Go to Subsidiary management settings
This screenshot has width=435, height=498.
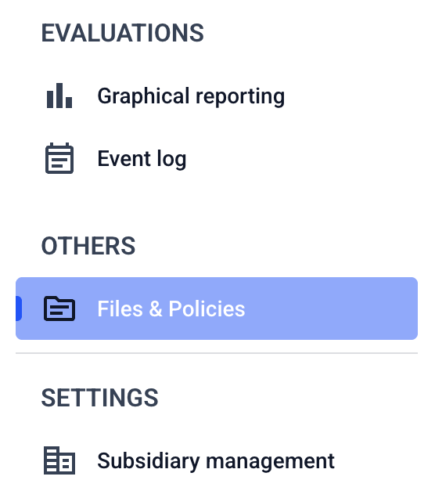(x=216, y=461)
